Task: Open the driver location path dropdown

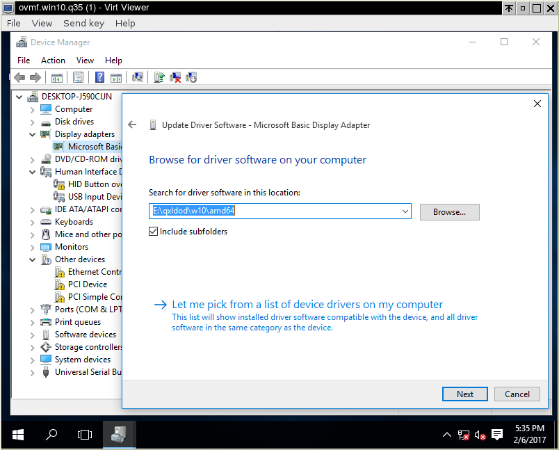Action: (x=404, y=212)
